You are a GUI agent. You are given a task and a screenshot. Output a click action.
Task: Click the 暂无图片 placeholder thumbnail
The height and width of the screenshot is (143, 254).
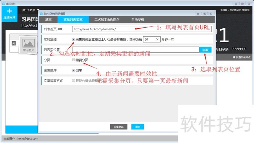(28, 44)
